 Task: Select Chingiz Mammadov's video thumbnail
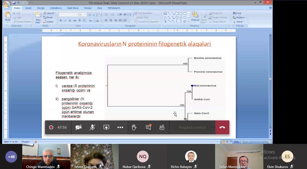(x=46, y=156)
